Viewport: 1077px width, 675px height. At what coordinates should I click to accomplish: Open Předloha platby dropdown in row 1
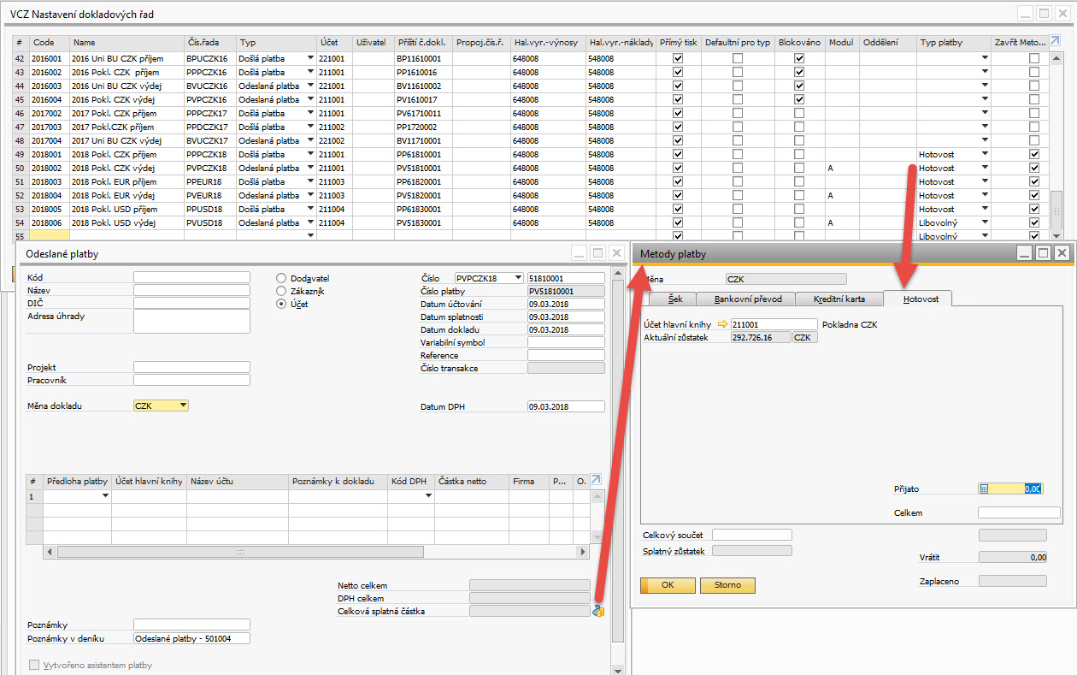pyautogui.click(x=106, y=496)
